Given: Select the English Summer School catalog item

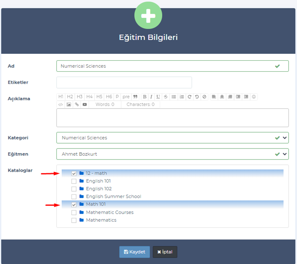Looking at the screenshot, I should coord(113,197).
